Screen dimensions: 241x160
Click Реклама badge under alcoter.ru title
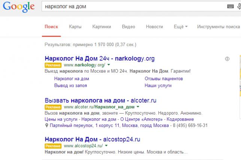pos(53,107)
